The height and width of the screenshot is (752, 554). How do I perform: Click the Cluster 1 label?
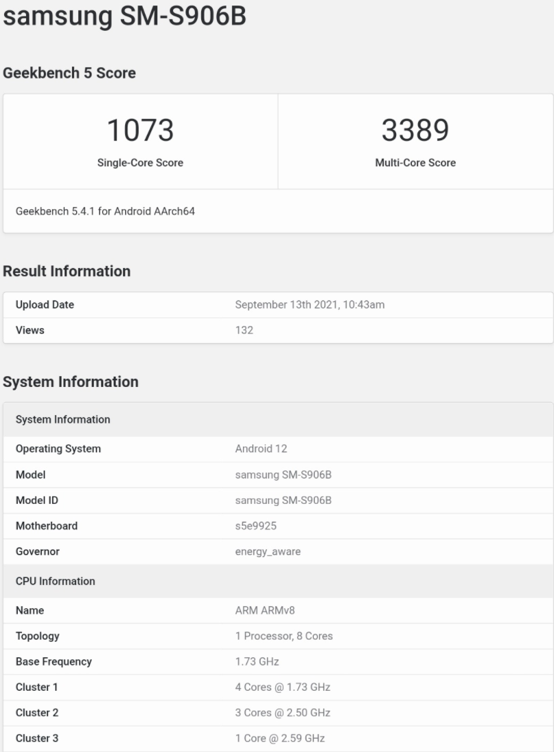pos(37,687)
